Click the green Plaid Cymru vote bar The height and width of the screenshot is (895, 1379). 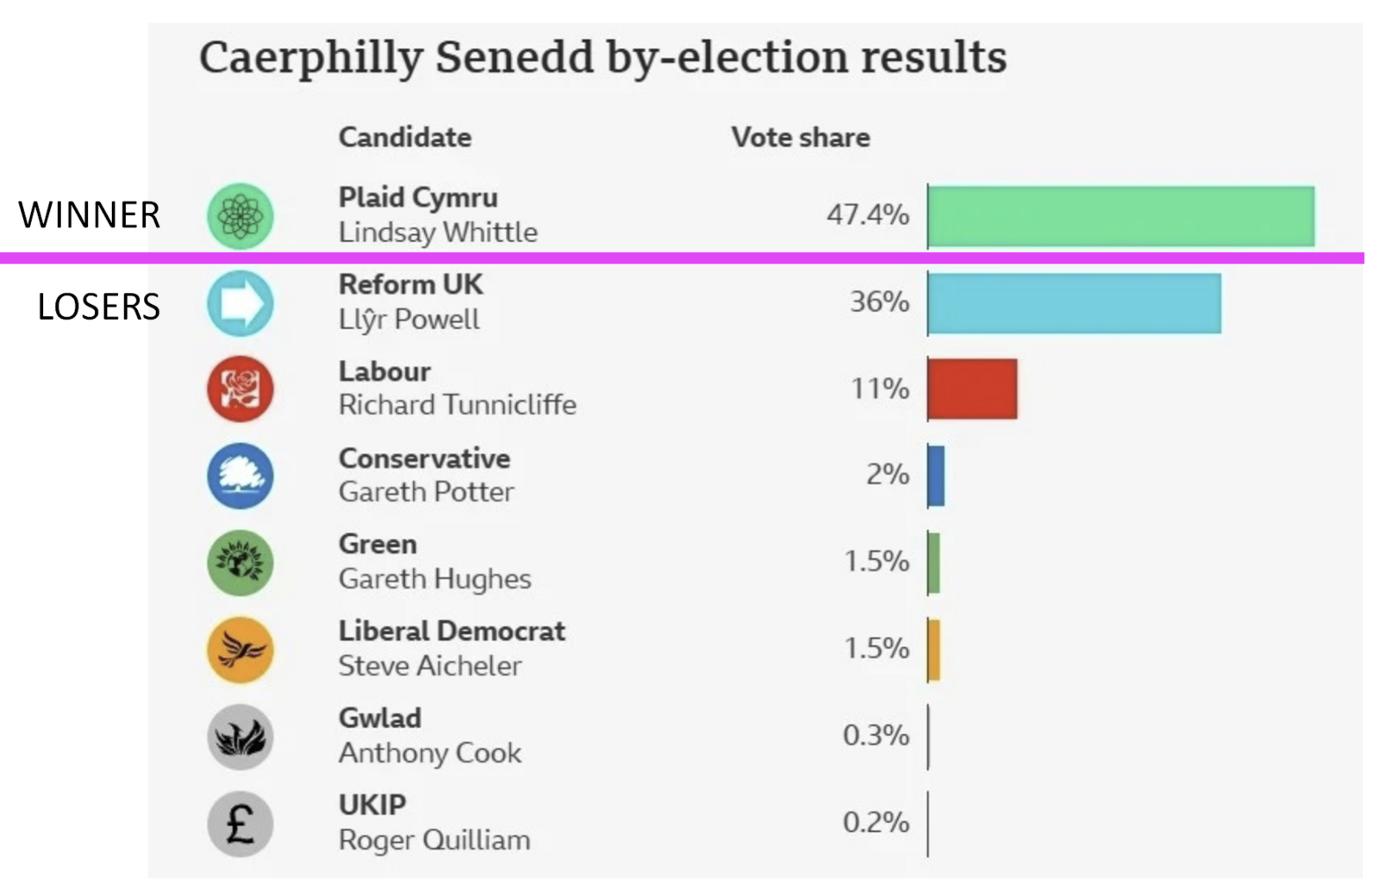click(1120, 216)
